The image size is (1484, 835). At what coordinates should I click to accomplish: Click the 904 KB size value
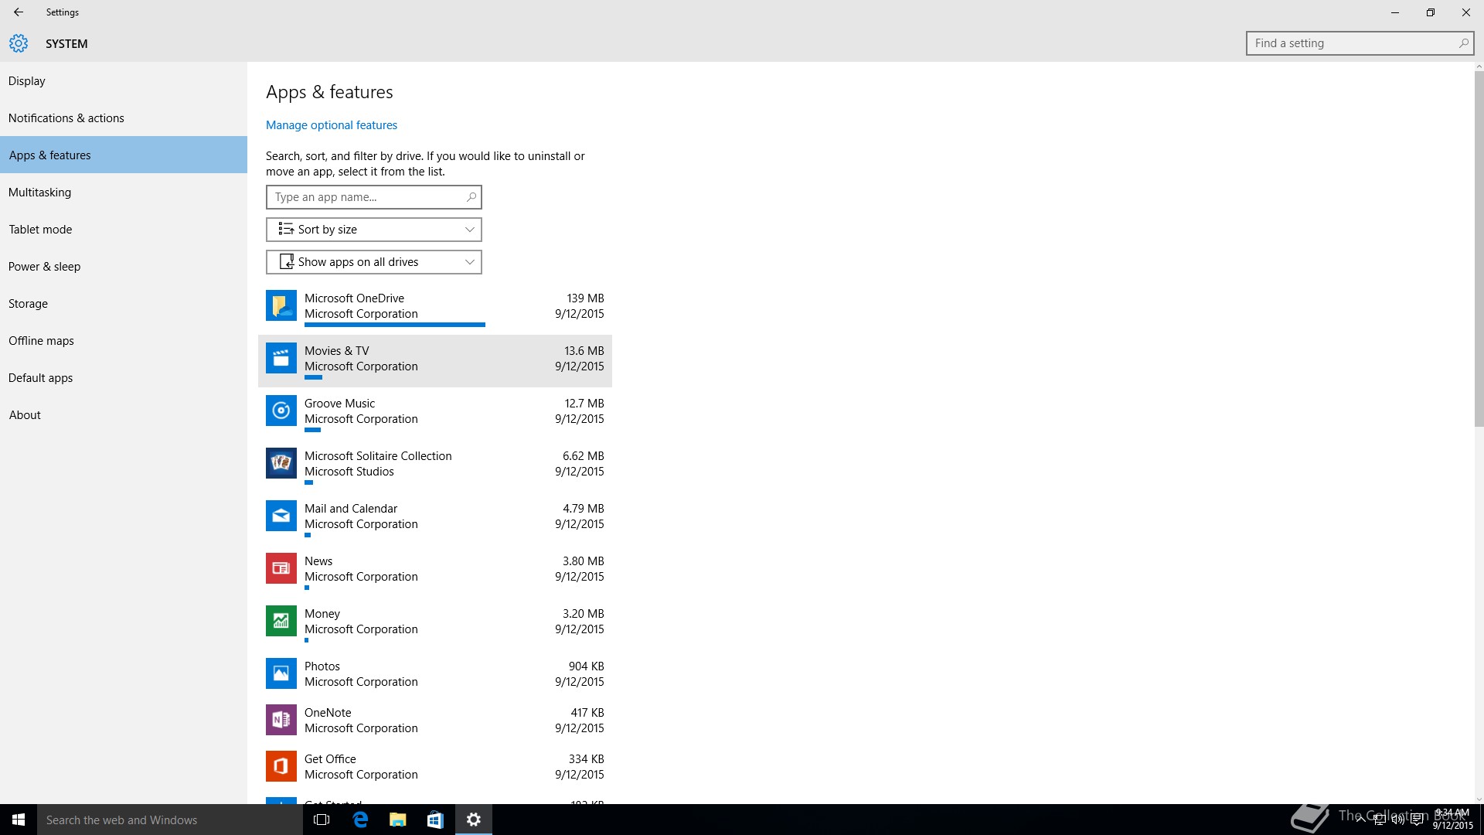(x=587, y=666)
